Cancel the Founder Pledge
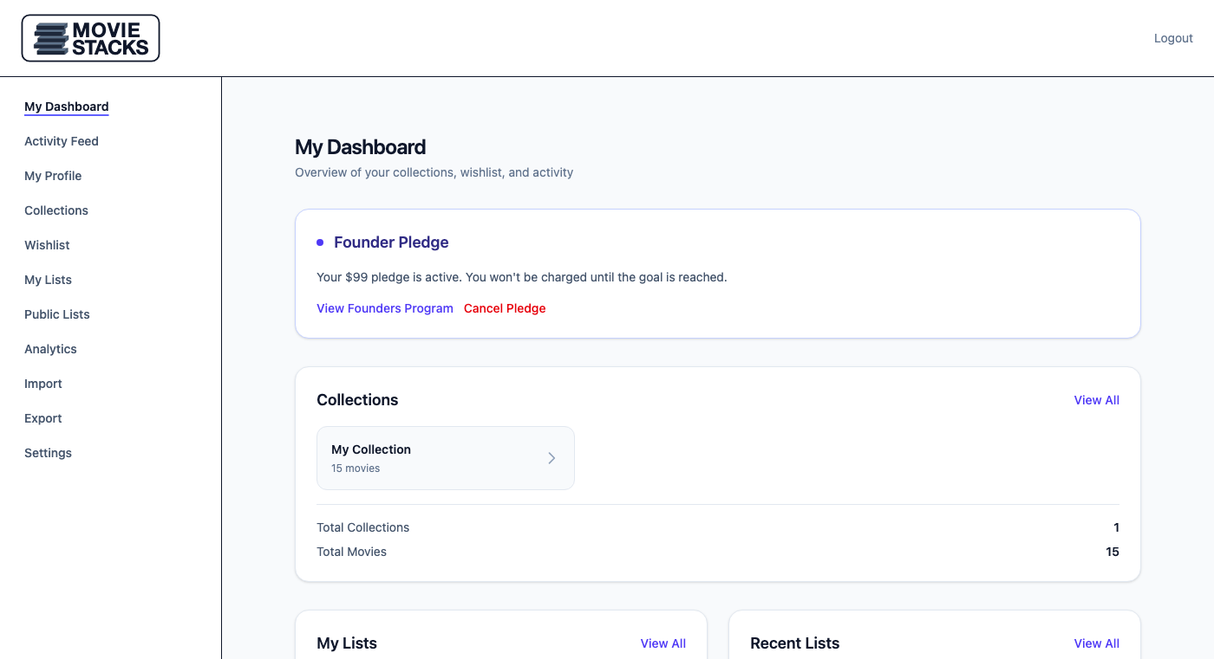Image resolution: width=1214 pixels, height=659 pixels. [505, 308]
